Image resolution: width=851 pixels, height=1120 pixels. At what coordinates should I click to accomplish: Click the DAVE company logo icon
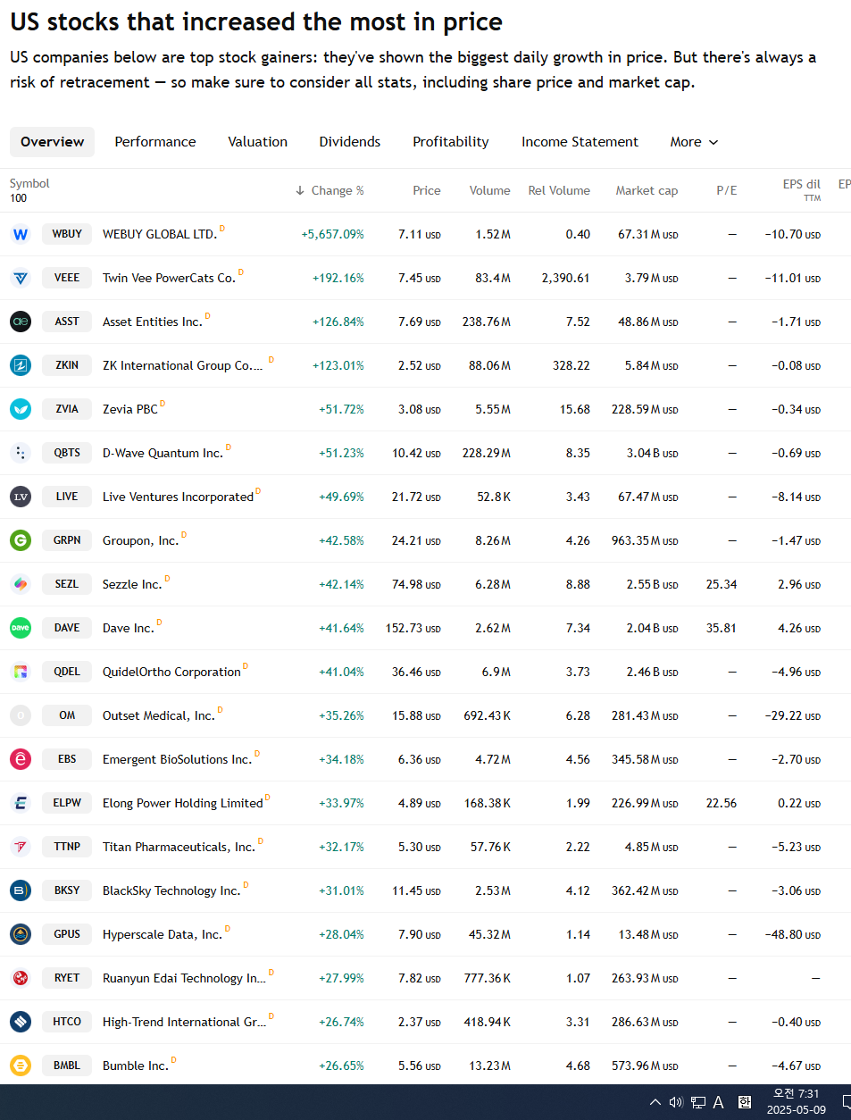(x=21, y=628)
